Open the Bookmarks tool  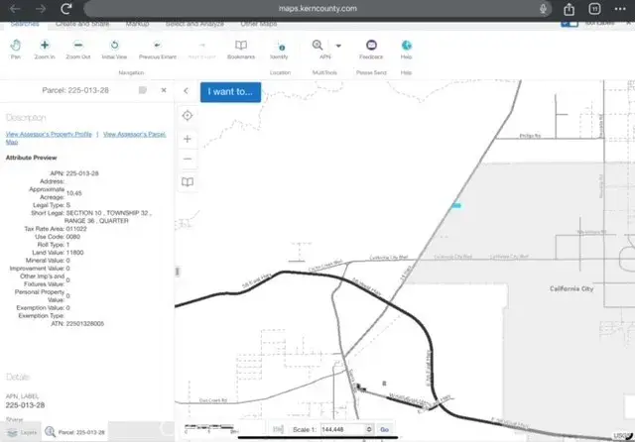240,49
